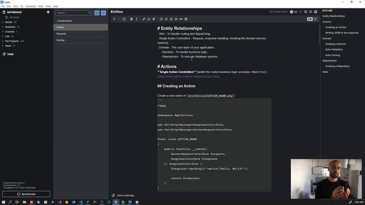Apply bold formatting
Viewport: 365px width, 205px height.
(131, 19)
